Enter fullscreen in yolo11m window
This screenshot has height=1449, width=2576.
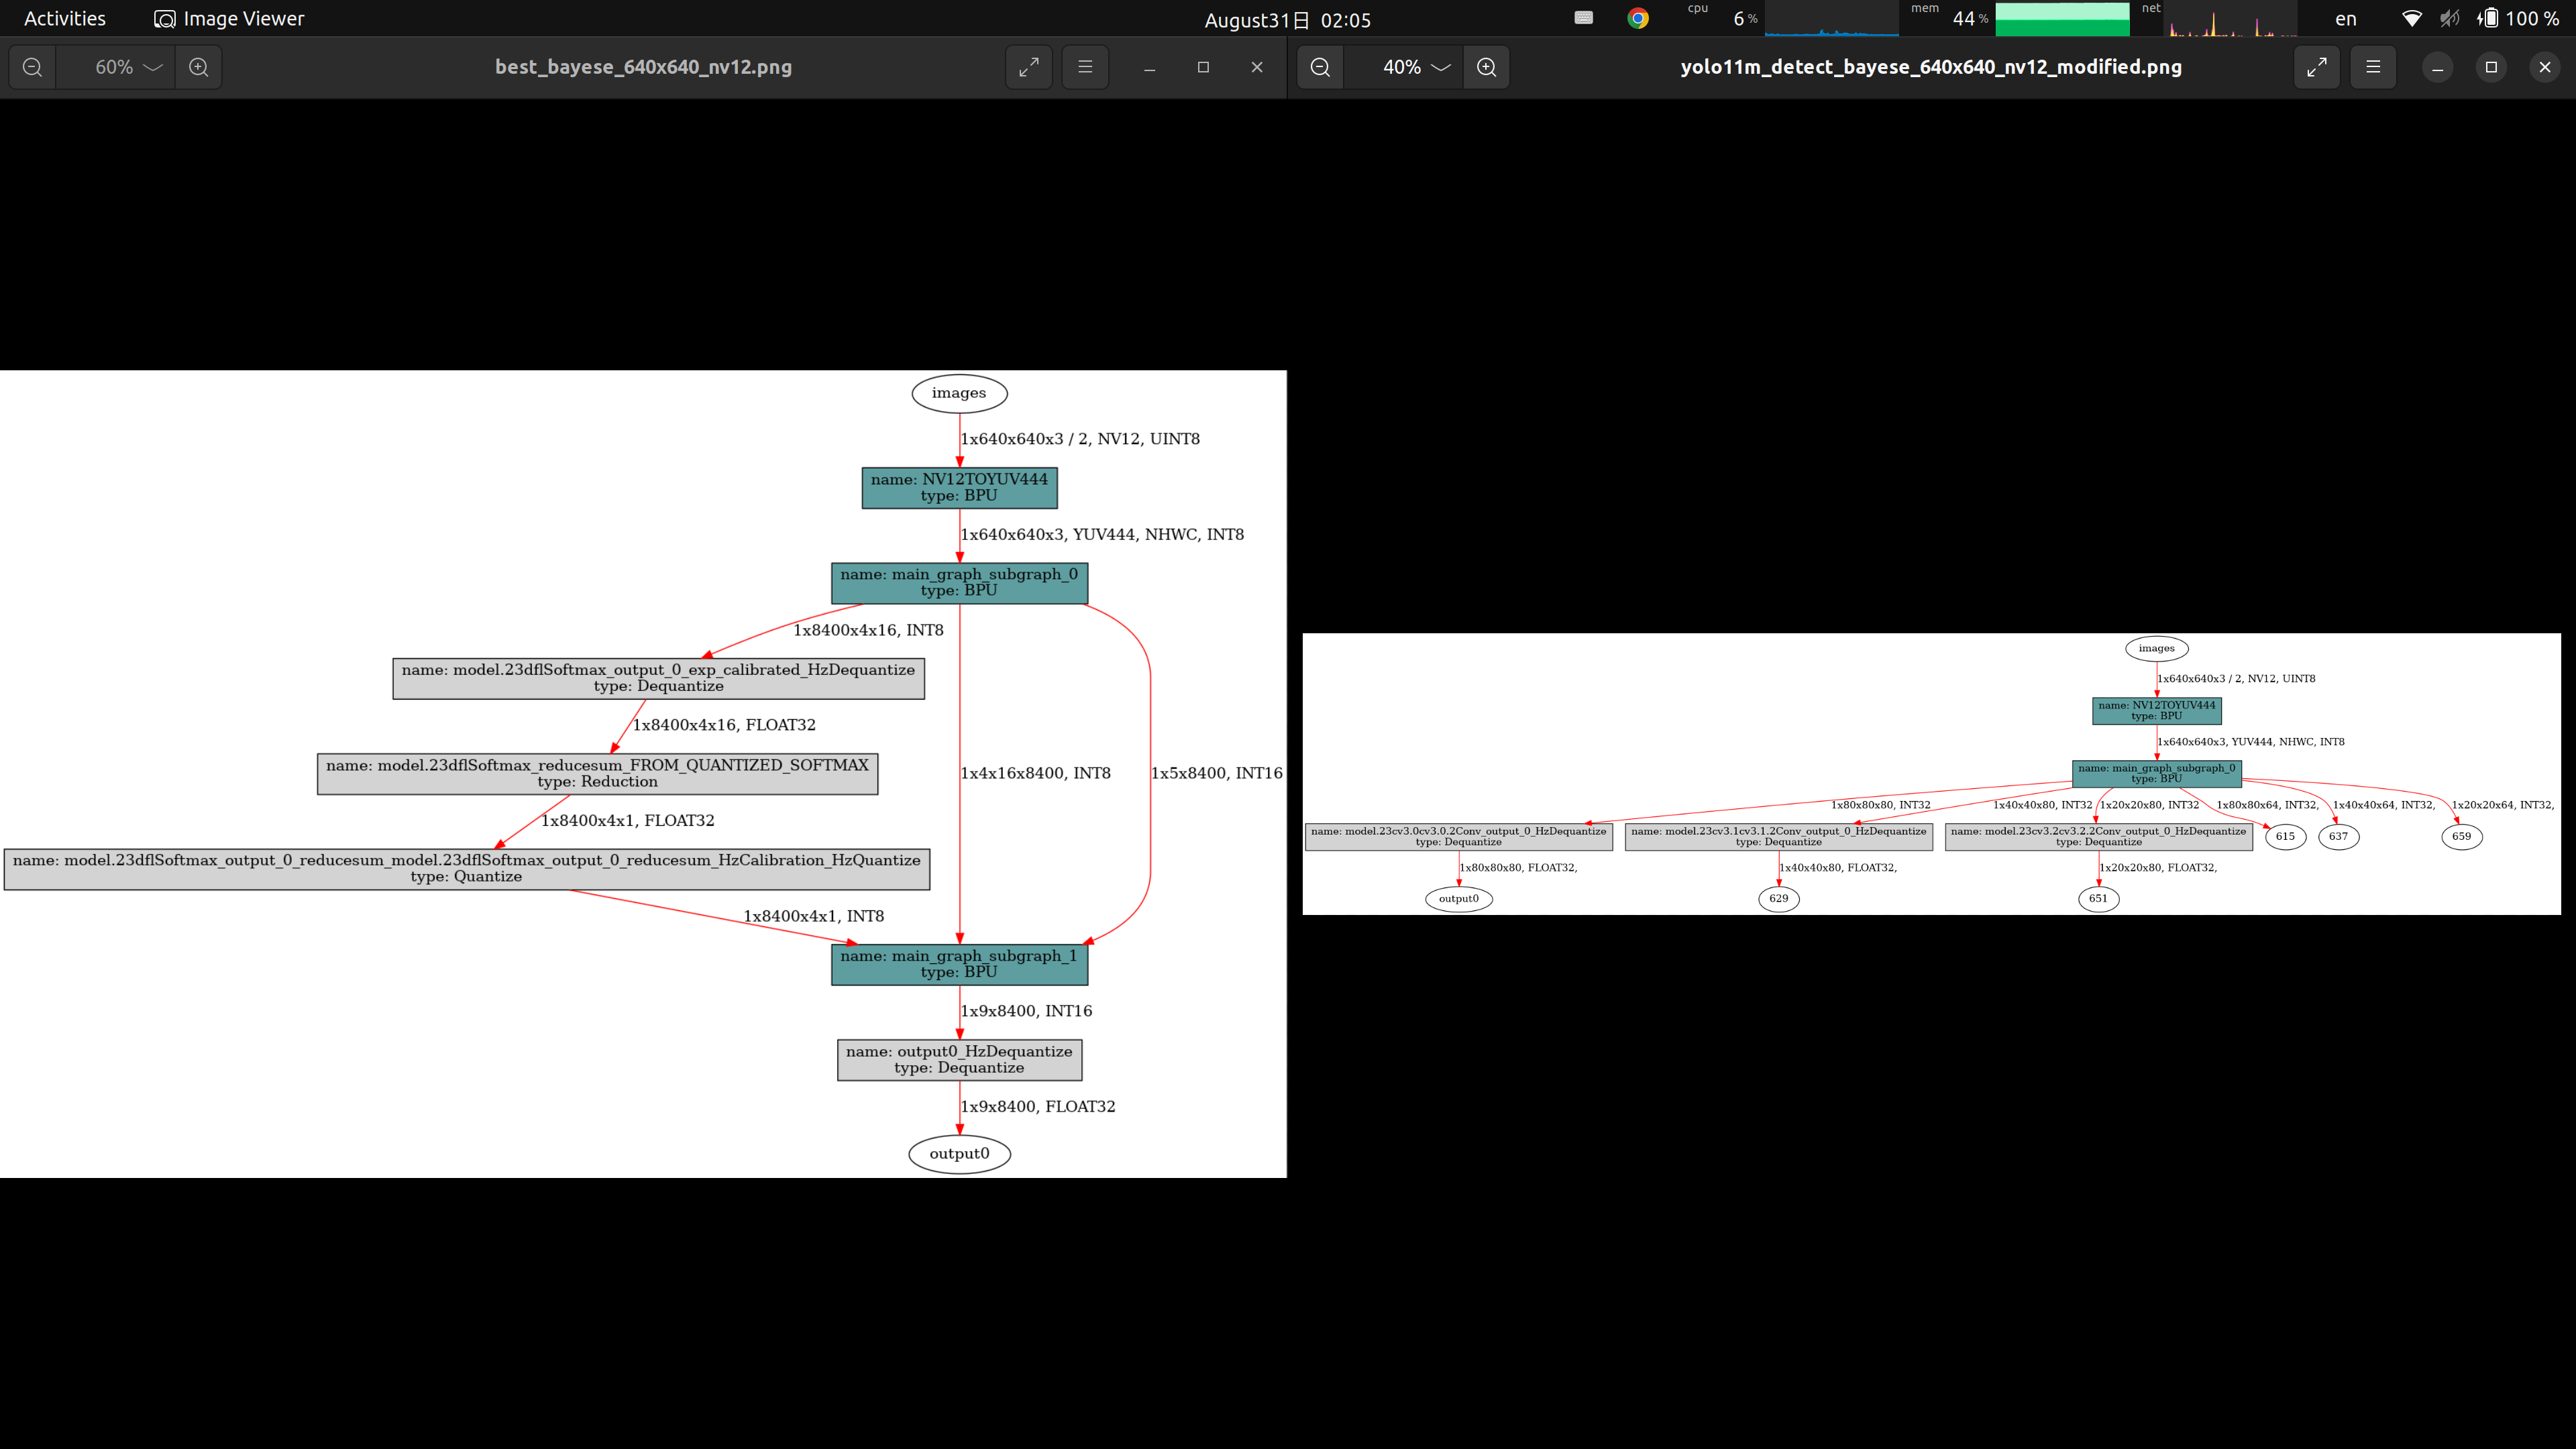click(x=2316, y=67)
